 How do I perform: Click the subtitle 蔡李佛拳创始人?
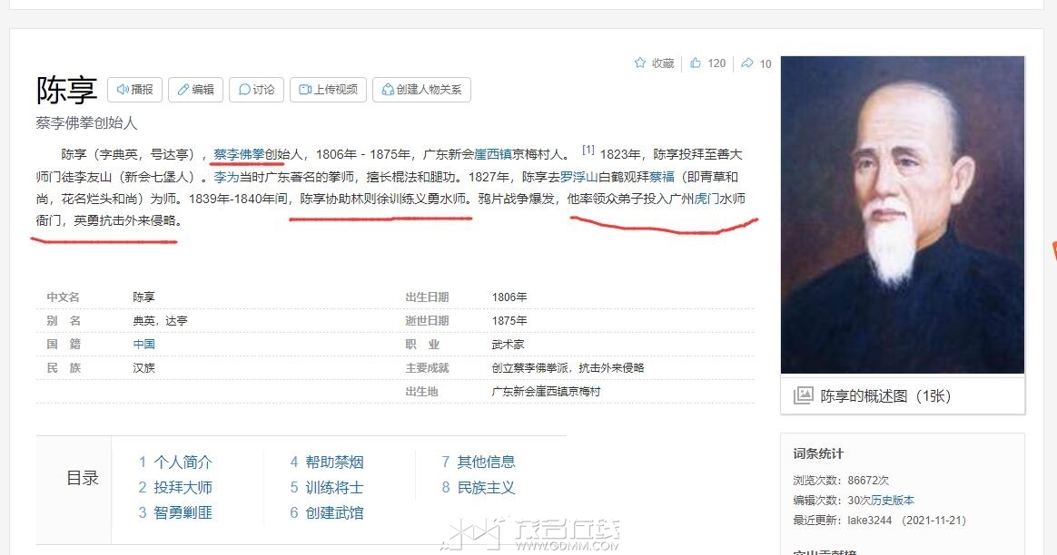coord(86,123)
